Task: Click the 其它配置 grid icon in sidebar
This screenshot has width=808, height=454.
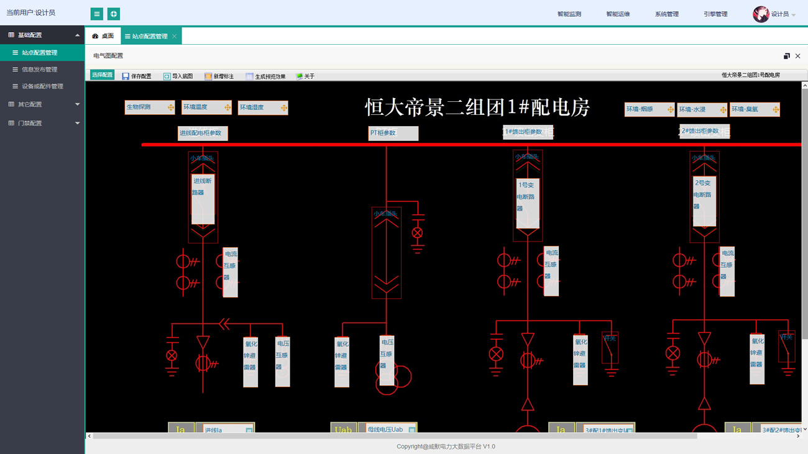Action: 11,104
